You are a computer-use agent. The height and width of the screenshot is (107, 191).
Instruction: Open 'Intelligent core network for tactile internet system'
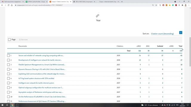click(x=36, y=83)
